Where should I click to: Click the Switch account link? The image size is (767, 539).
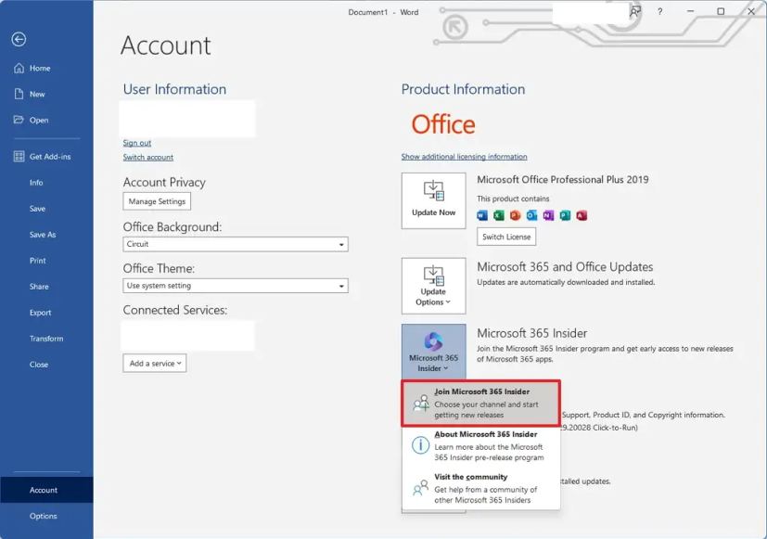tap(148, 157)
